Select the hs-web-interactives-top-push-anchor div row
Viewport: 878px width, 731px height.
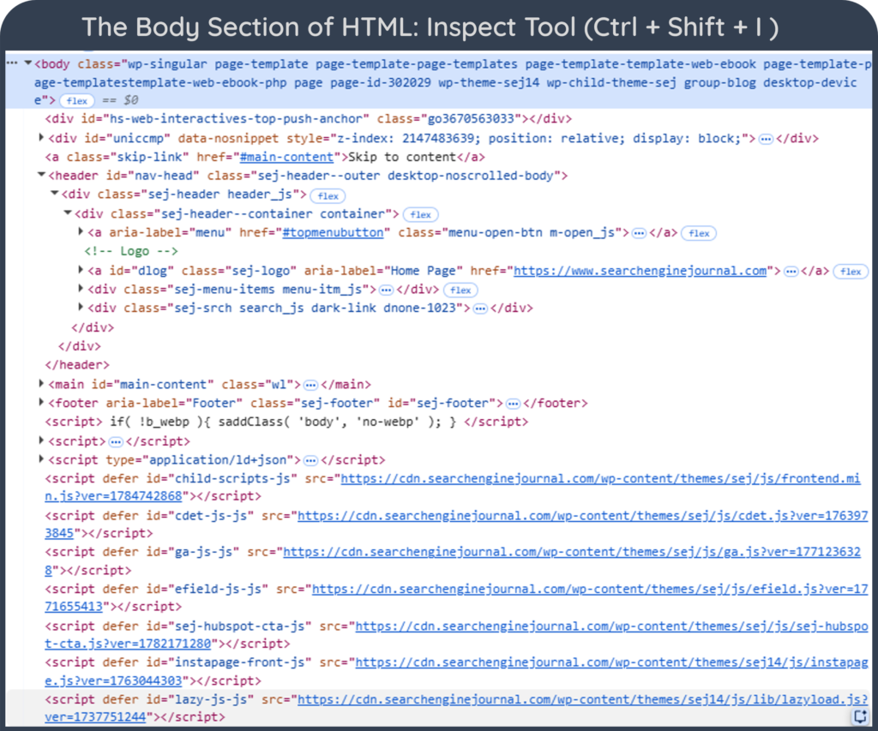308,118
